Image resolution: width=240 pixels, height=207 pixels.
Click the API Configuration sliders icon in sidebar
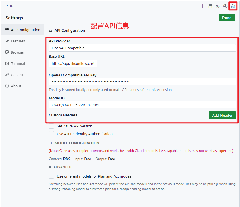(x=7, y=30)
